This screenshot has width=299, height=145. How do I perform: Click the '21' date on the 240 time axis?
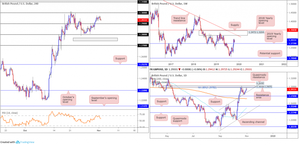[70, 131]
